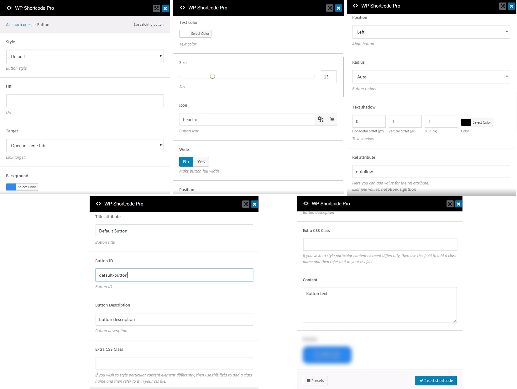Close the panel containing the Presets button
This screenshot has height=389, width=517.
pos(458,204)
